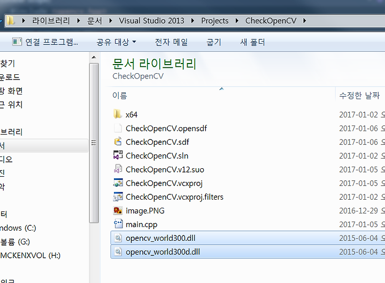Click the 전자 메일 toolbar button
The image size is (385, 283).
click(x=172, y=42)
